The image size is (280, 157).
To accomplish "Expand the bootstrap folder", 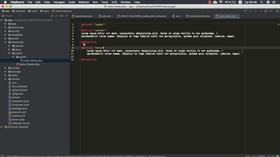I will pos(5,27).
